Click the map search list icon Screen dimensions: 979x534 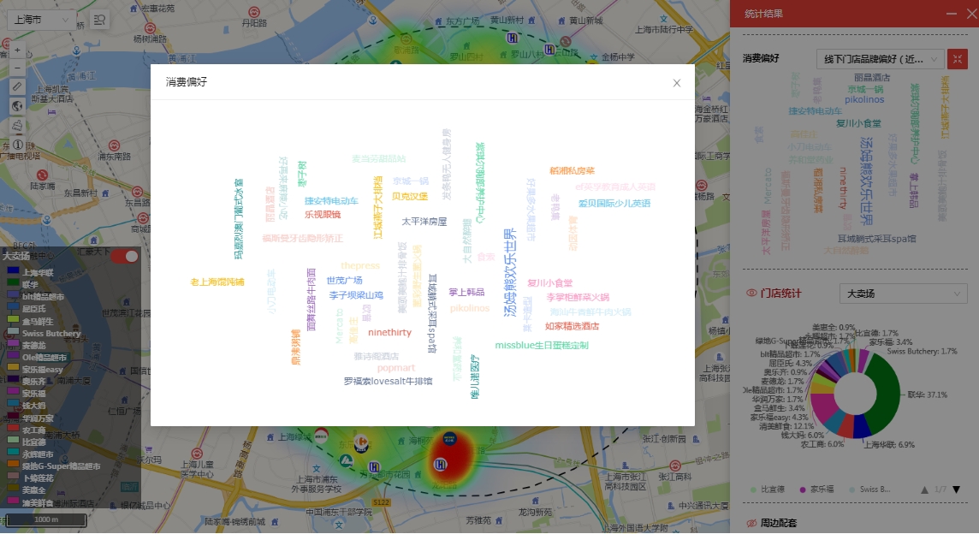pos(99,20)
